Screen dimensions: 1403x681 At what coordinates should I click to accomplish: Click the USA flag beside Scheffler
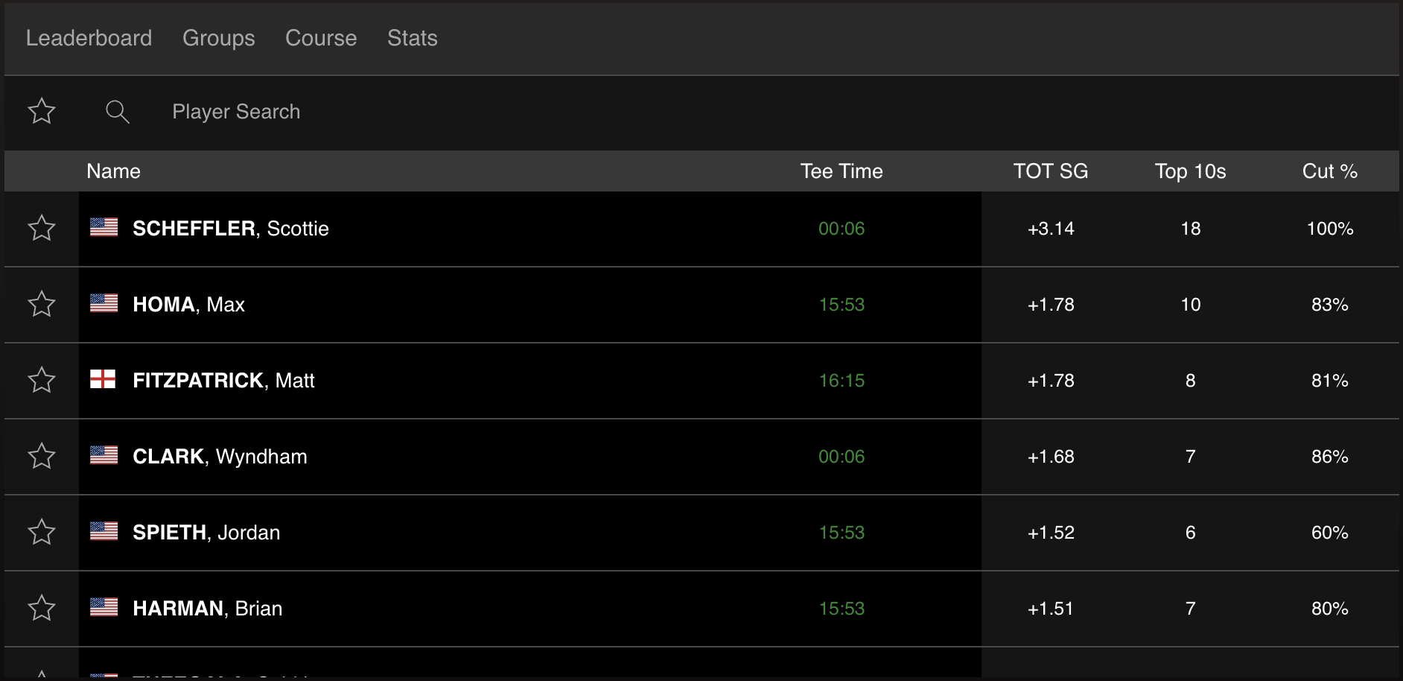tap(104, 227)
